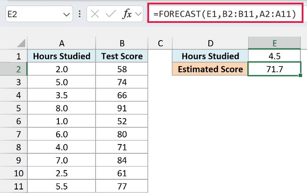Viewport: 307px width, 193px height.
Task: Select row 7 header
Action: (x=14, y=134)
